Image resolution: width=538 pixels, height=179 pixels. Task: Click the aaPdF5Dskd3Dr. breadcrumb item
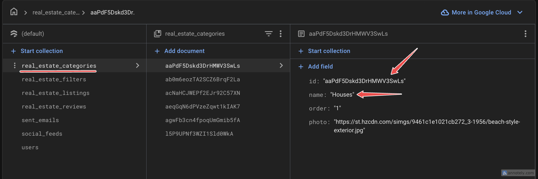coord(112,12)
